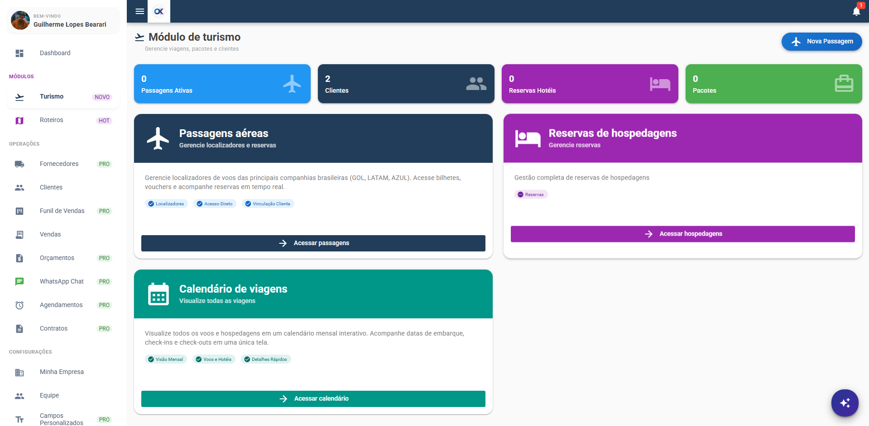
Task: Toggle the Acesso Direto badge
Action: (215, 204)
